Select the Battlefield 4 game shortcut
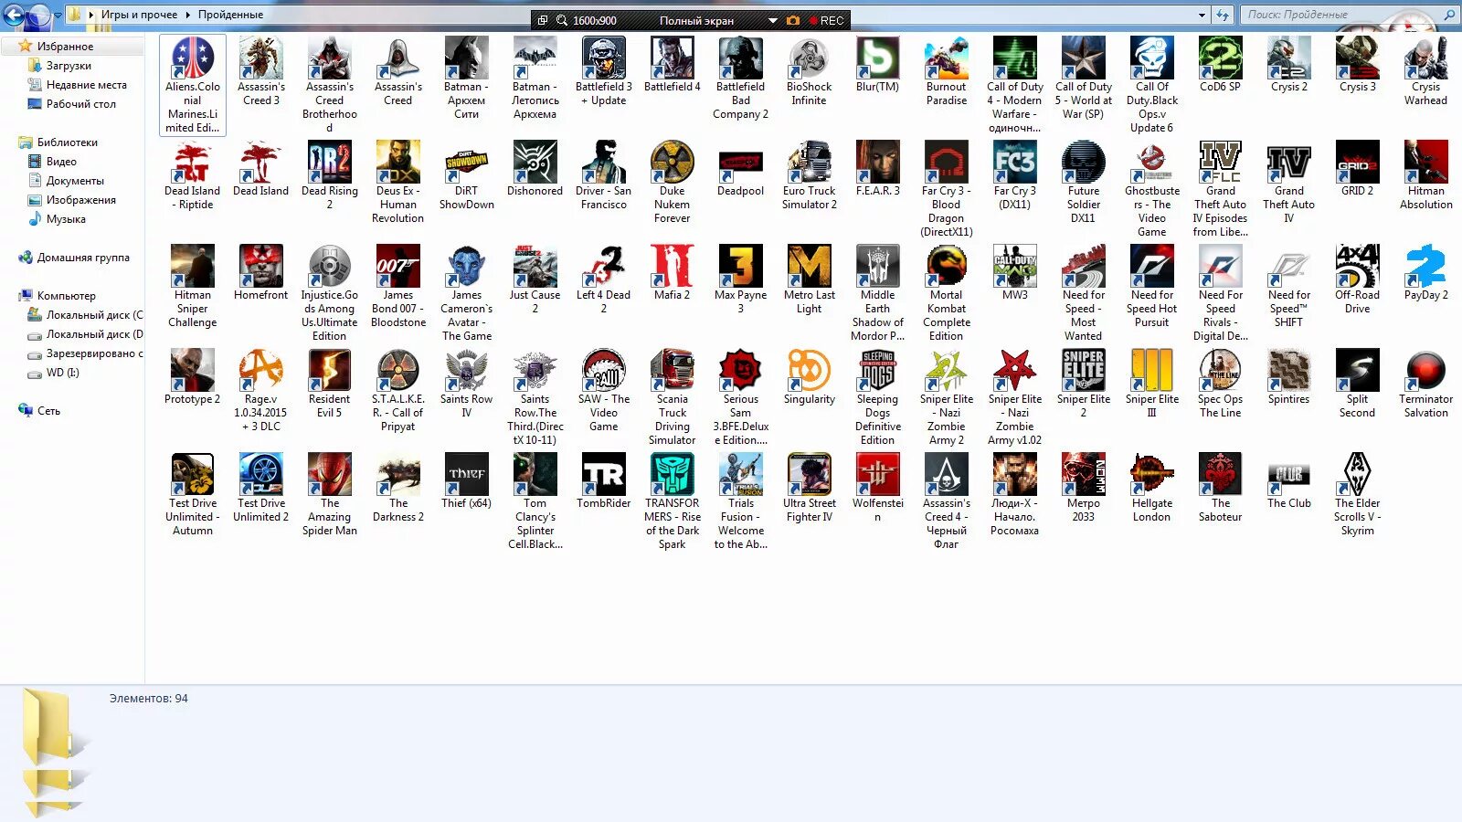Screen dimensions: 1462x822 coord(672,58)
